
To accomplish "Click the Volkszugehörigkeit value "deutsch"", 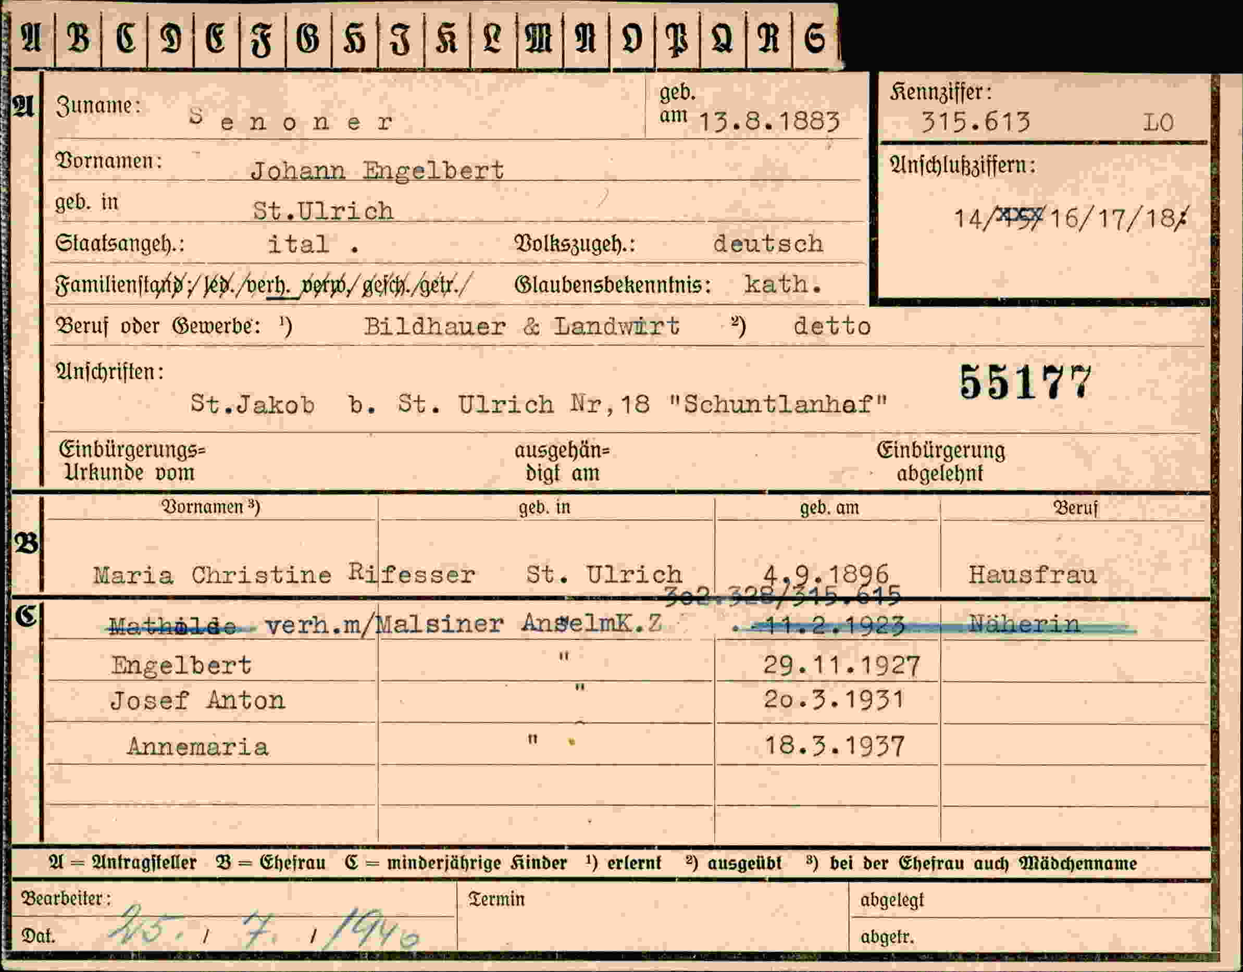I will click(x=768, y=244).
